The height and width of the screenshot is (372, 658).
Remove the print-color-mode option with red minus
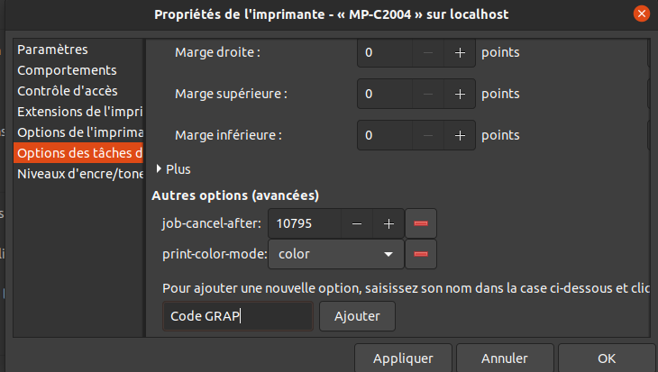click(420, 254)
